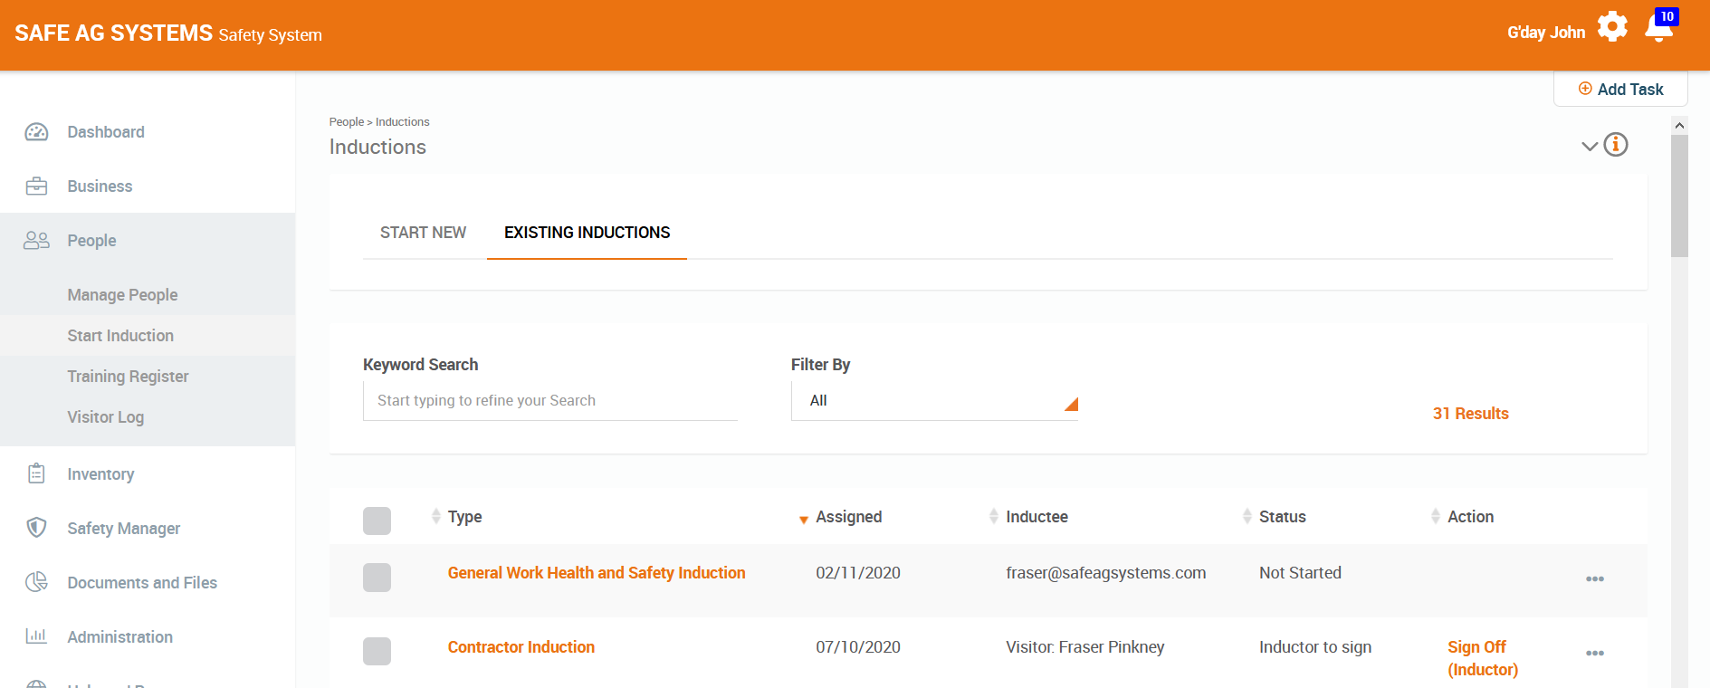Image resolution: width=1710 pixels, height=688 pixels.
Task: Open the Inventory section icon
Action: (36, 473)
